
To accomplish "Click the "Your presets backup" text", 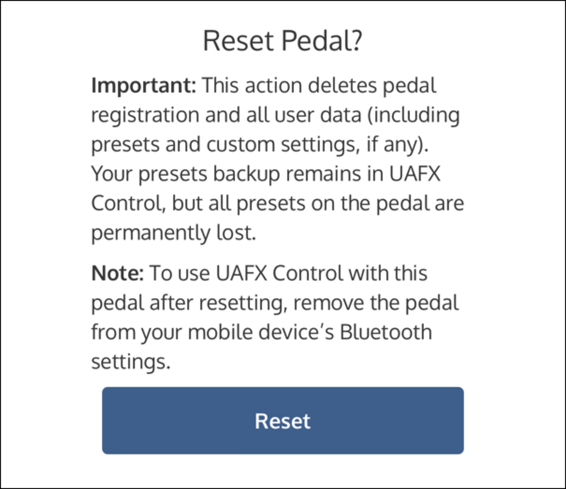I will tap(185, 174).
